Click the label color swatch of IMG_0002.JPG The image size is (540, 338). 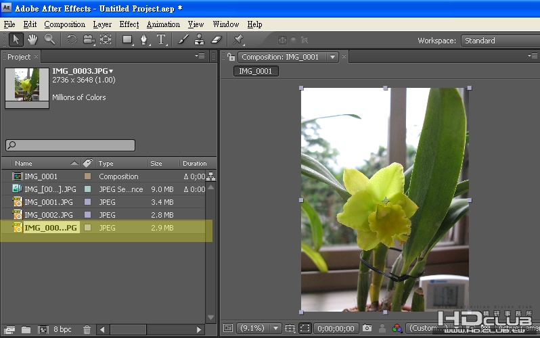tap(87, 215)
